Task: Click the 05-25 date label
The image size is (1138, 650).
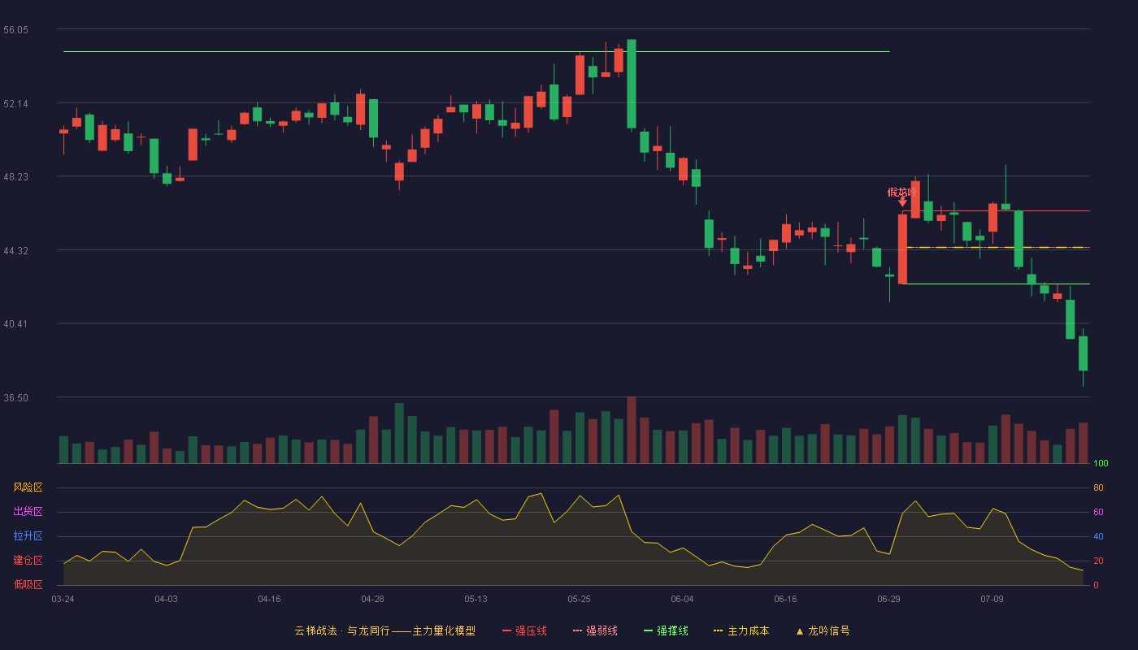Action: pos(579,599)
